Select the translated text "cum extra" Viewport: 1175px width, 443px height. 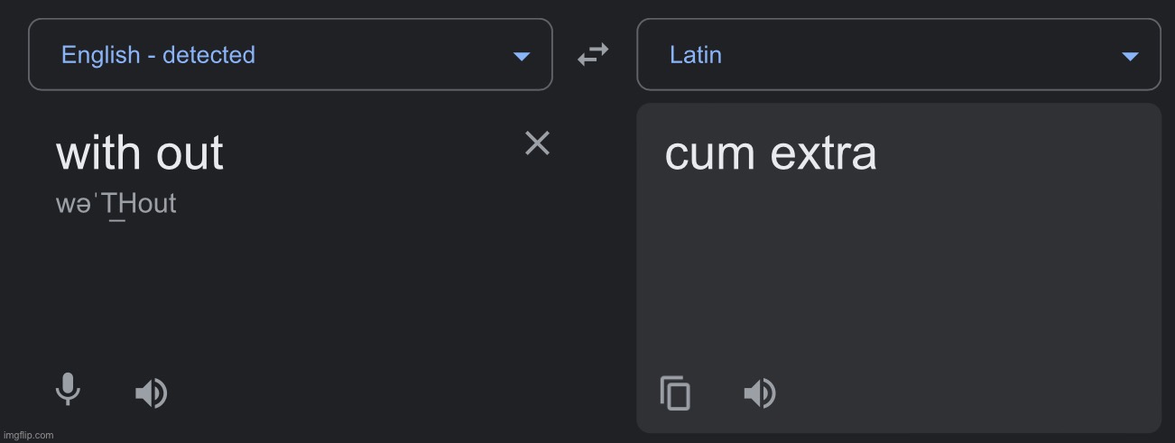pos(771,152)
